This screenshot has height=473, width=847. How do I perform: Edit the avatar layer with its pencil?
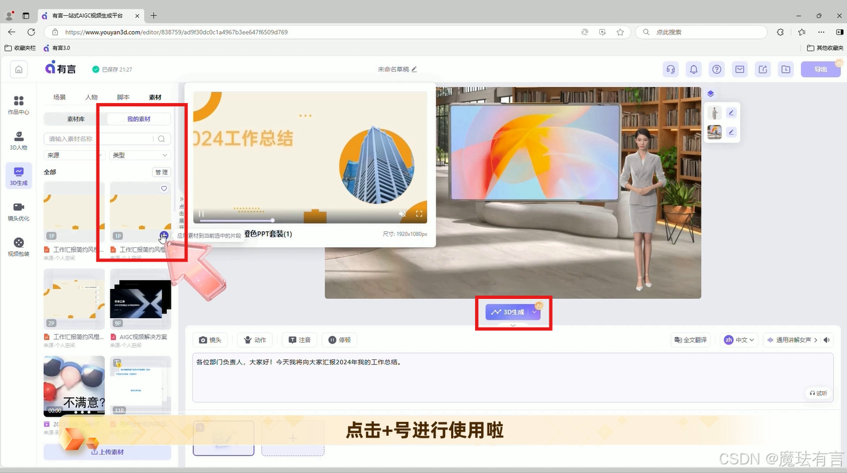(x=731, y=112)
